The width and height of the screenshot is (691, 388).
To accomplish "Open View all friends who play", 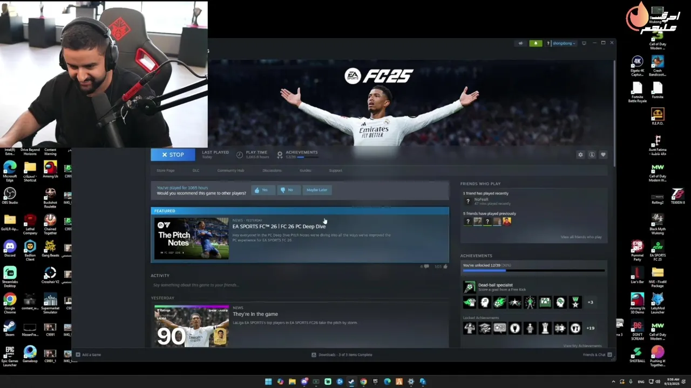I will tap(581, 237).
